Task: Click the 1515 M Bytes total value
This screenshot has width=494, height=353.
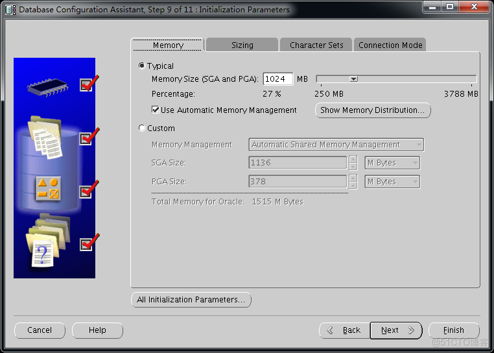Action: pos(277,202)
